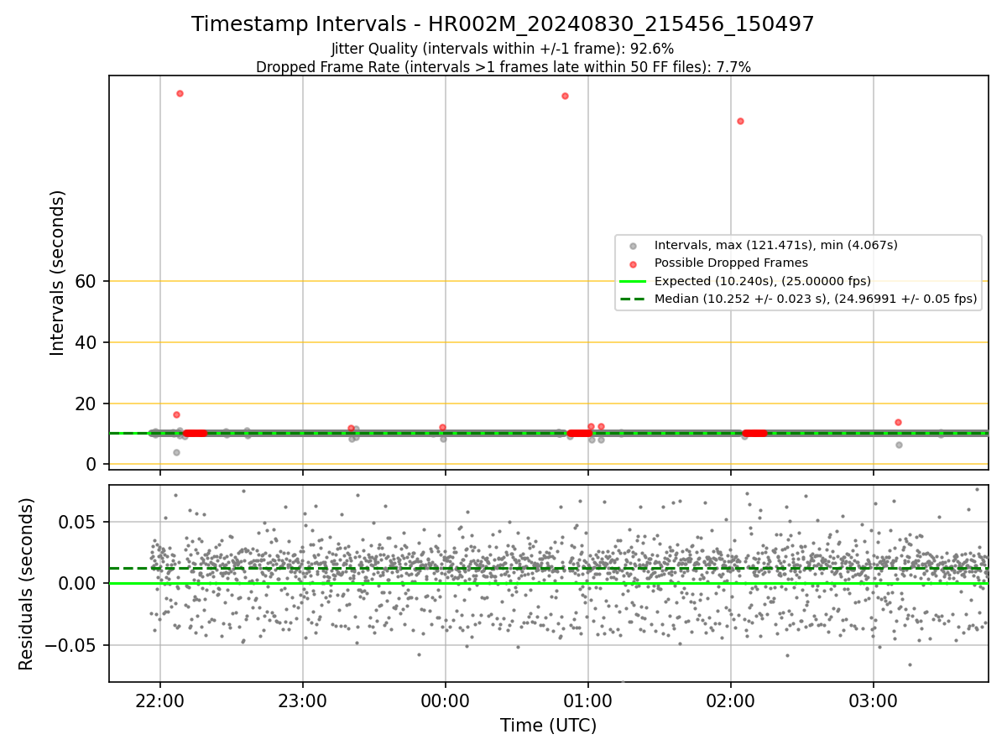
Task: Click the red outlier point just after 22:00 at top
Action: 180,93
